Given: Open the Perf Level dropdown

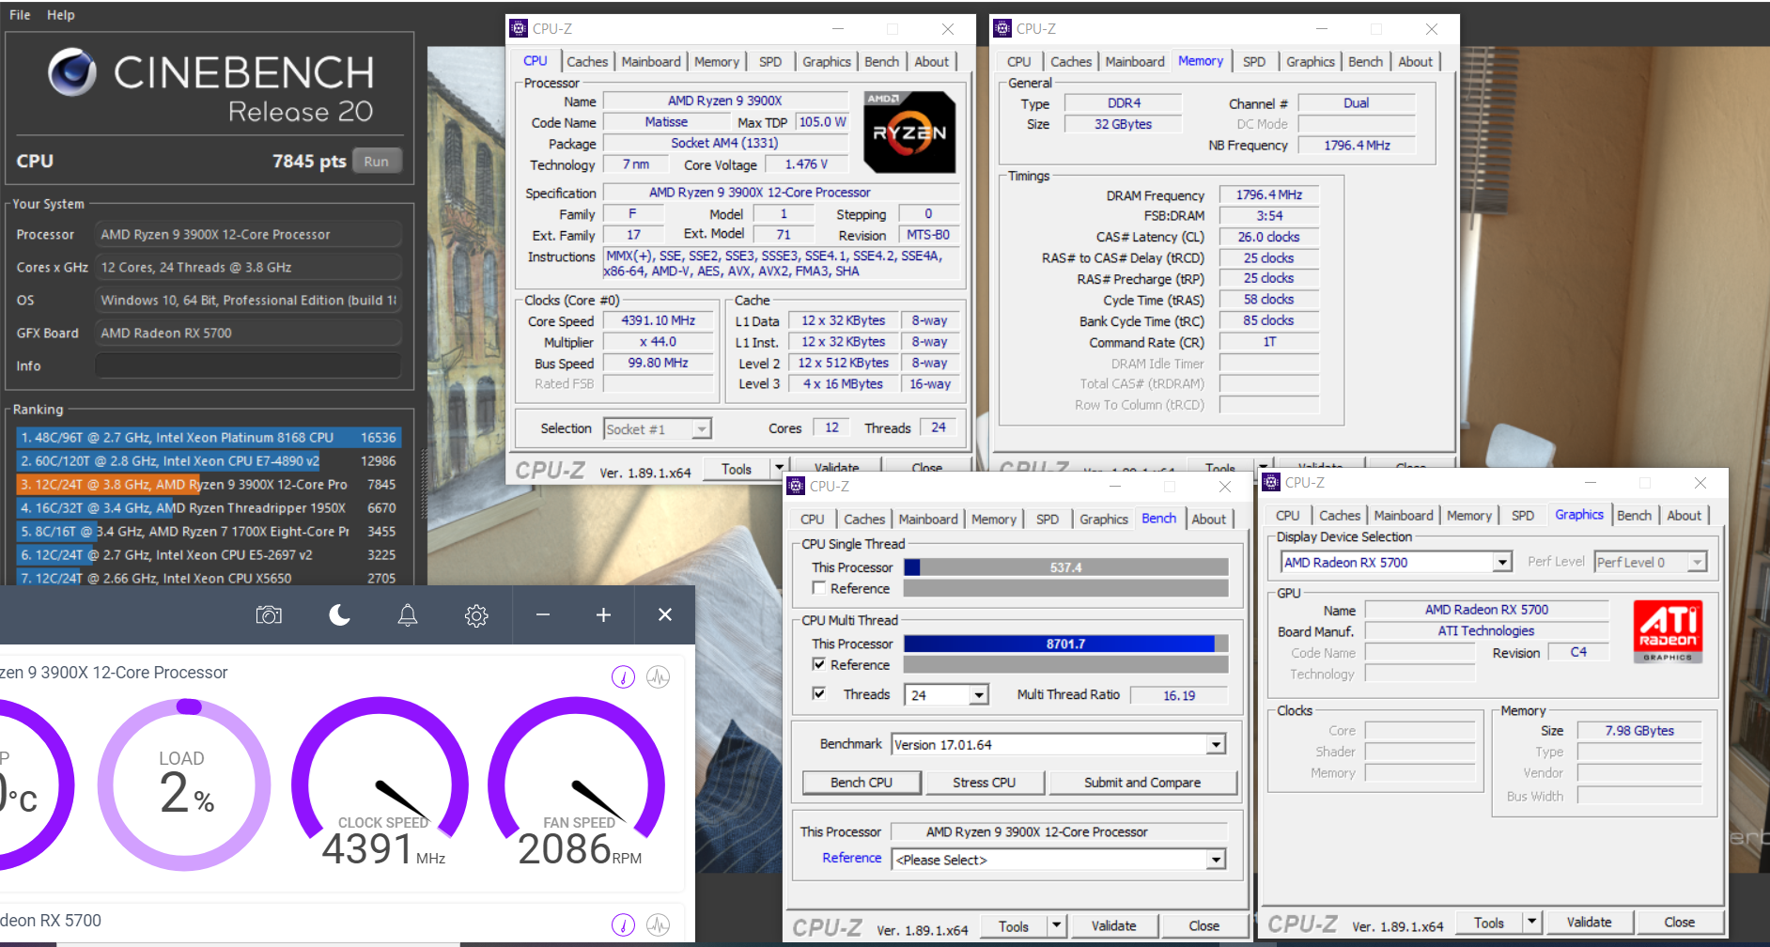Looking at the screenshot, I should (x=1697, y=563).
